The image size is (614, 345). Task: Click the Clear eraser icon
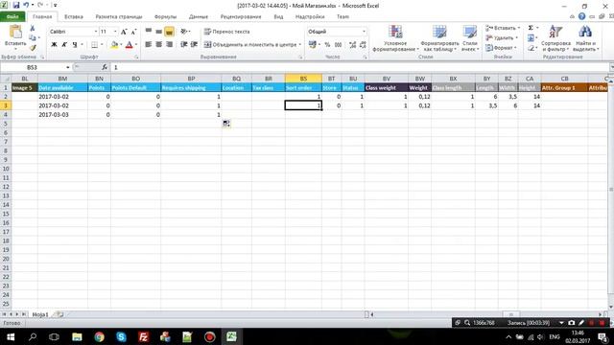pos(531,48)
